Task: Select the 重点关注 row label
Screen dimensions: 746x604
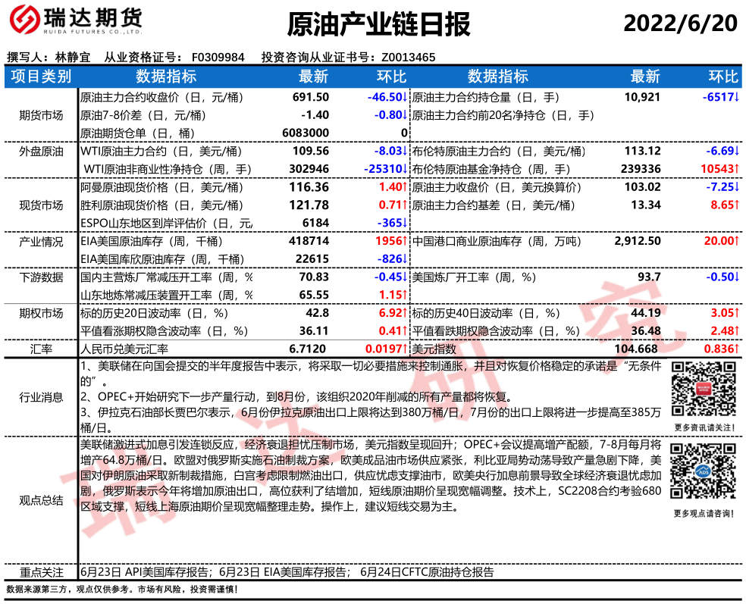Action: click(x=42, y=572)
